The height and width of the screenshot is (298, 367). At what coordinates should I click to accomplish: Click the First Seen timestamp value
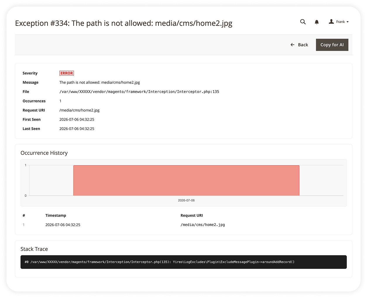77,120
